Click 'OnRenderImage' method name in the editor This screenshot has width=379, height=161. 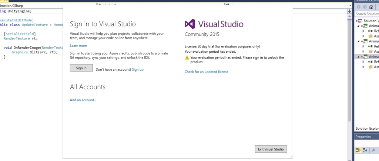coord(27,48)
